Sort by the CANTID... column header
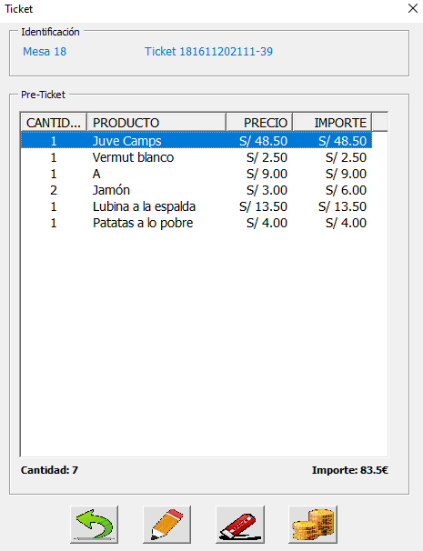Screen dimensions: 423x551 tap(54, 123)
